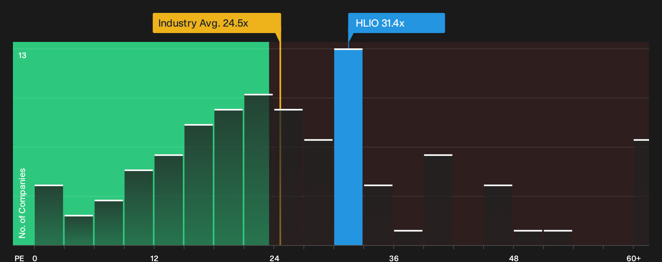Click the 'No. of Companies' axis title

click(x=22, y=203)
